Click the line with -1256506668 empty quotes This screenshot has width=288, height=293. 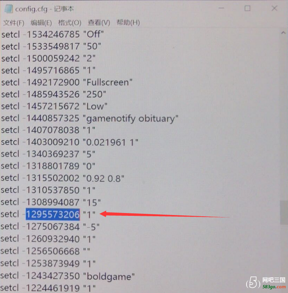pyautogui.click(x=45, y=251)
